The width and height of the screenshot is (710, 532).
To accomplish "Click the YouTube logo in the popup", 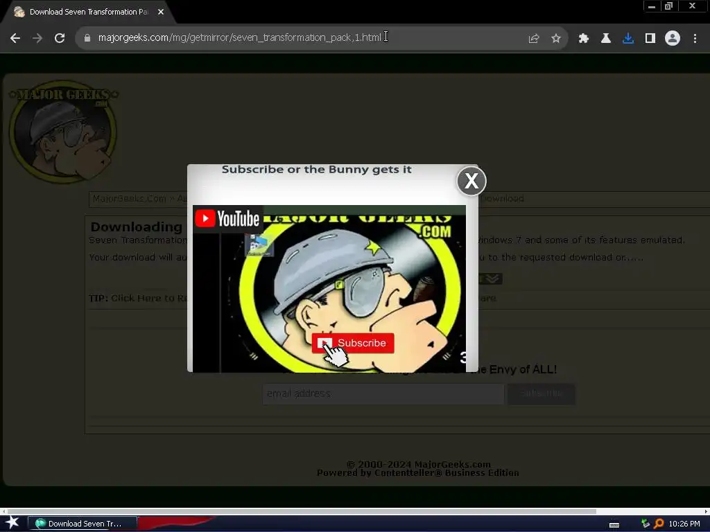I will pos(227,219).
